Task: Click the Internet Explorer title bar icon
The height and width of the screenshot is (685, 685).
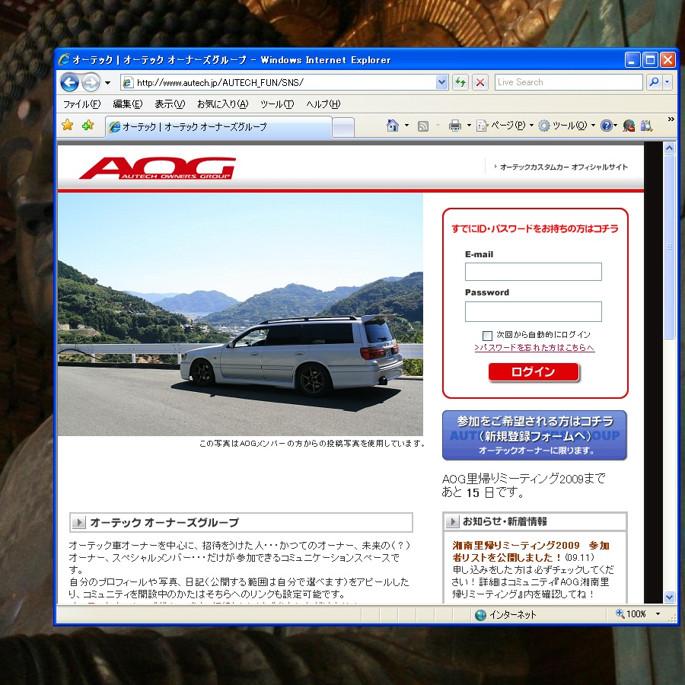Action: coord(64,59)
